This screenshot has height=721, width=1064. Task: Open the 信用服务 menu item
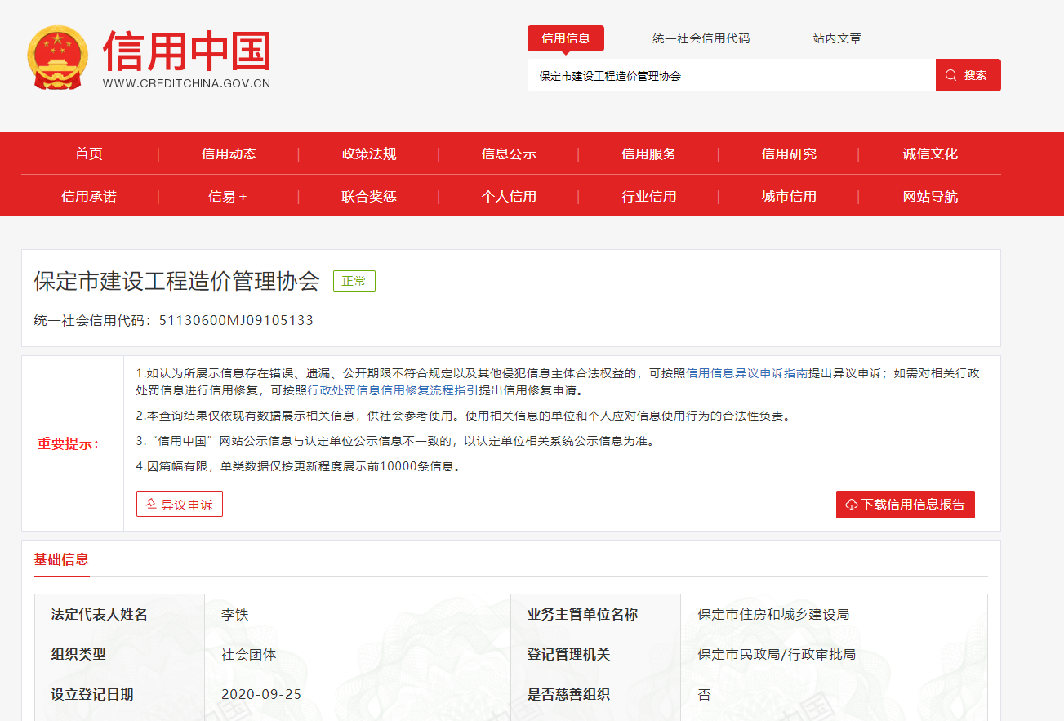[648, 154]
